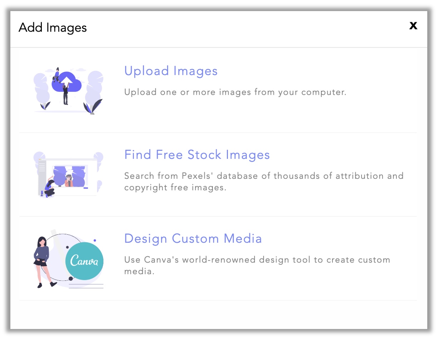Click the Canva design tool description text
The height and width of the screenshot is (339, 438).
(x=257, y=265)
